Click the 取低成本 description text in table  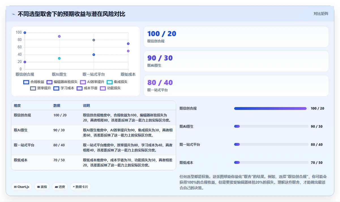tap(128, 163)
